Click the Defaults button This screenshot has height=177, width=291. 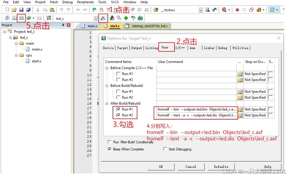(x=221, y=167)
